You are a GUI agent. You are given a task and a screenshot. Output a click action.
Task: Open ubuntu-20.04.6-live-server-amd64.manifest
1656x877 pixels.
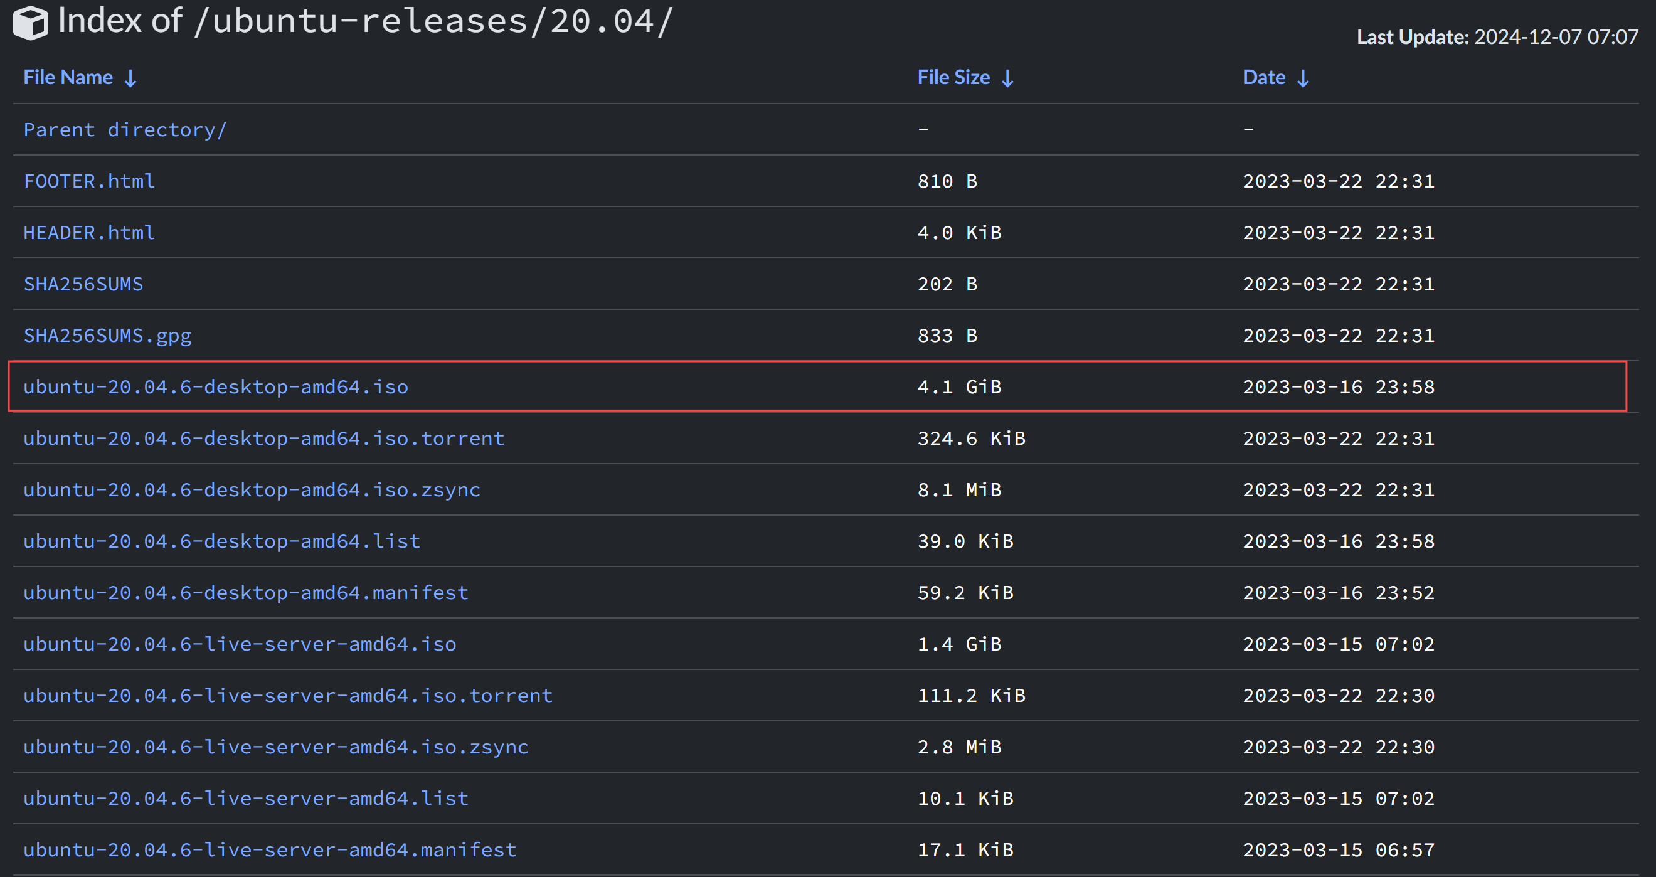click(x=270, y=850)
